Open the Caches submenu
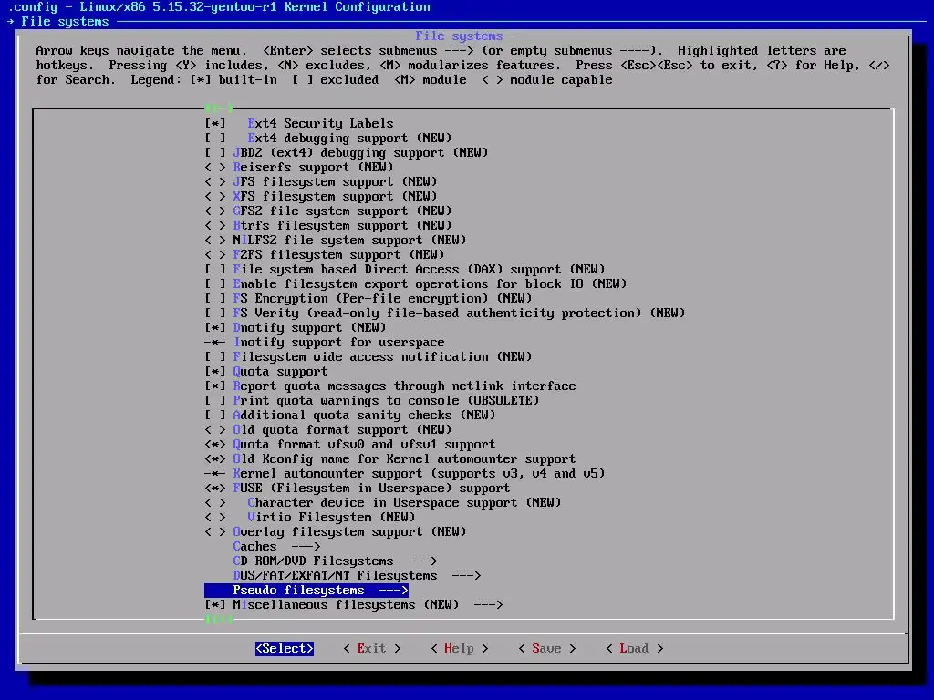Image resolution: width=934 pixels, height=700 pixels. [x=277, y=547]
